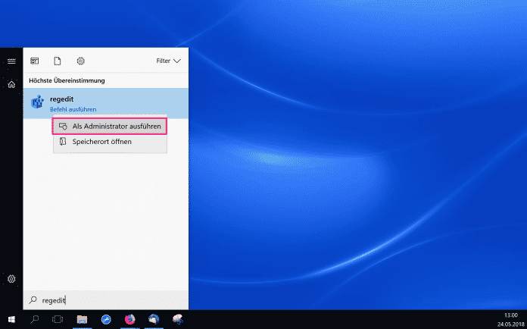Open Task View from the taskbar
The width and height of the screenshot is (527, 329).
(x=58, y=320)
